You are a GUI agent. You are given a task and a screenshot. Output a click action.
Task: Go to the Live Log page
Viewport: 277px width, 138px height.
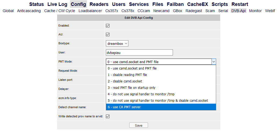coord(57,4)
